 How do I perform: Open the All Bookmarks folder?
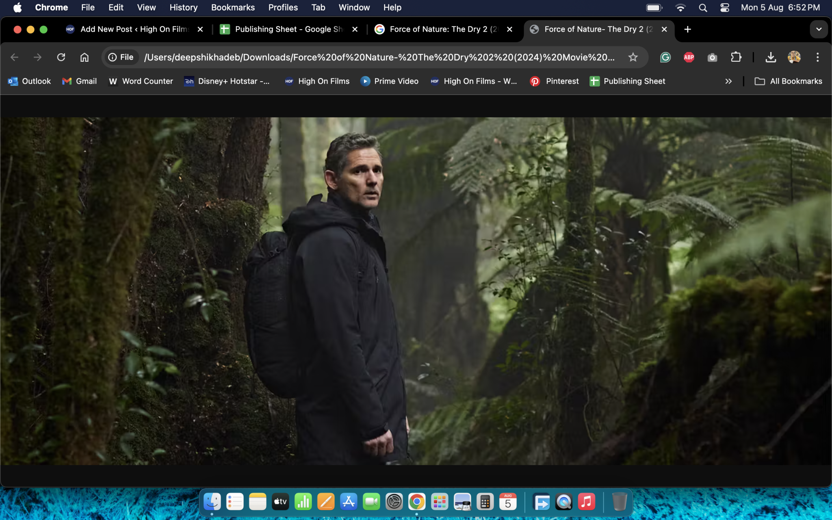[x=788, y=81]
